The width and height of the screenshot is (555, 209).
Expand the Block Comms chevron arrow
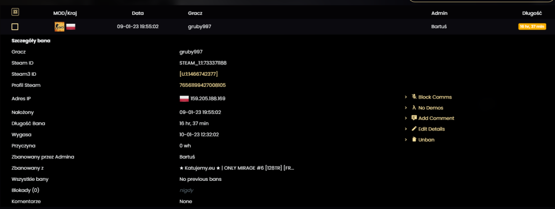406,97
